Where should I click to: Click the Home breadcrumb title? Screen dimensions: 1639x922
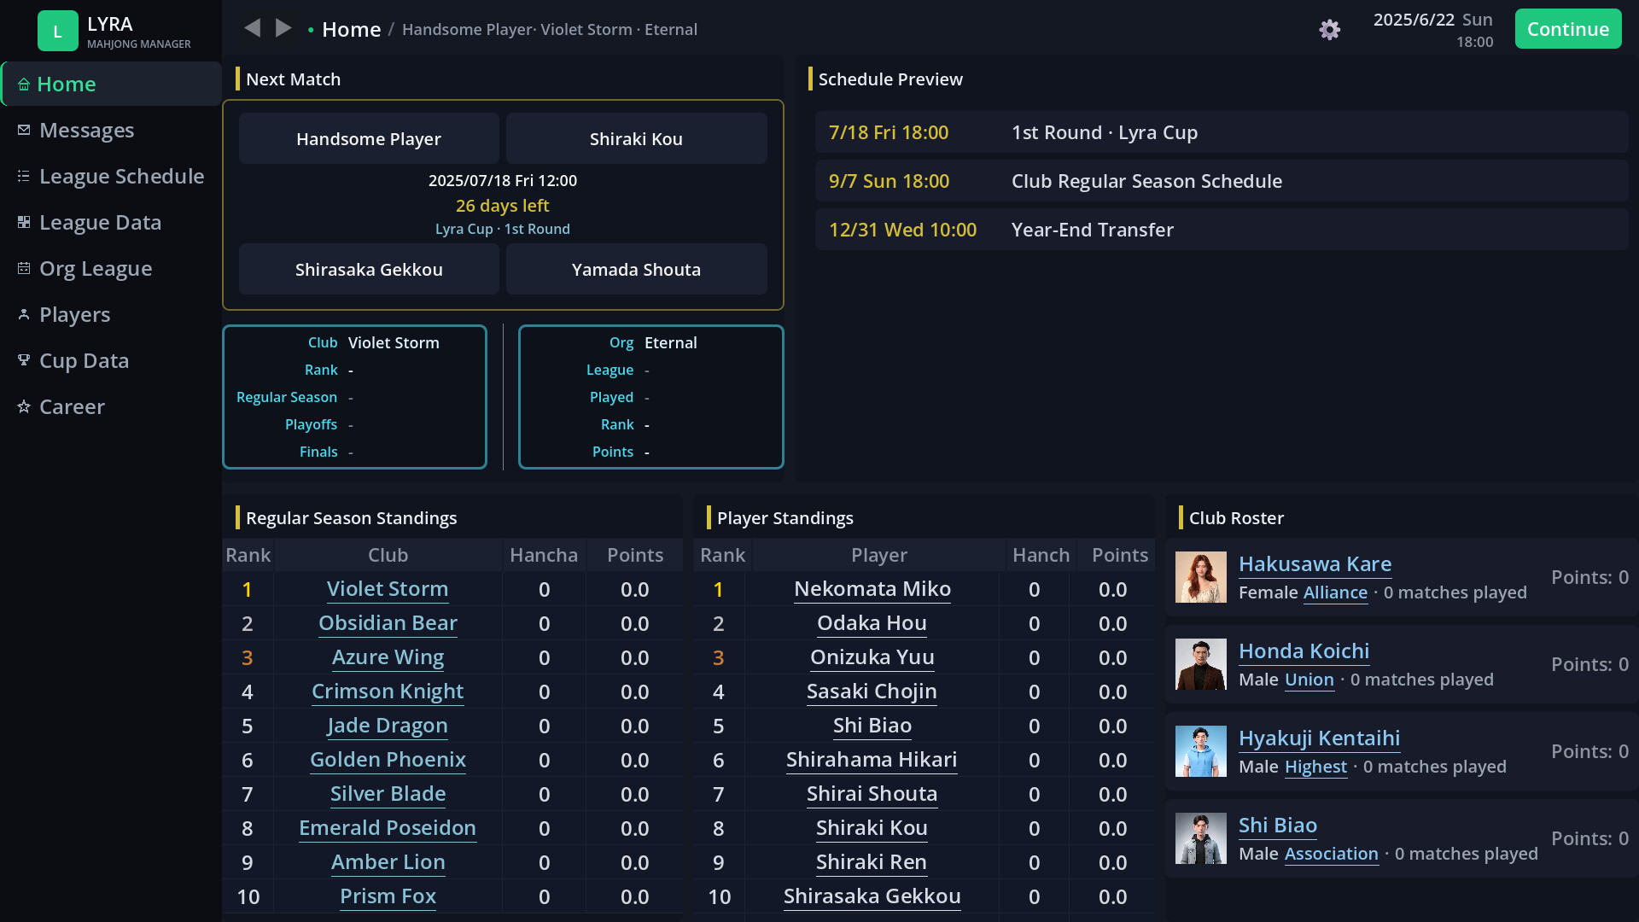351,29
